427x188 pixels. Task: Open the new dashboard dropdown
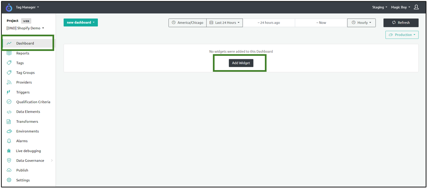pos(80,23)
